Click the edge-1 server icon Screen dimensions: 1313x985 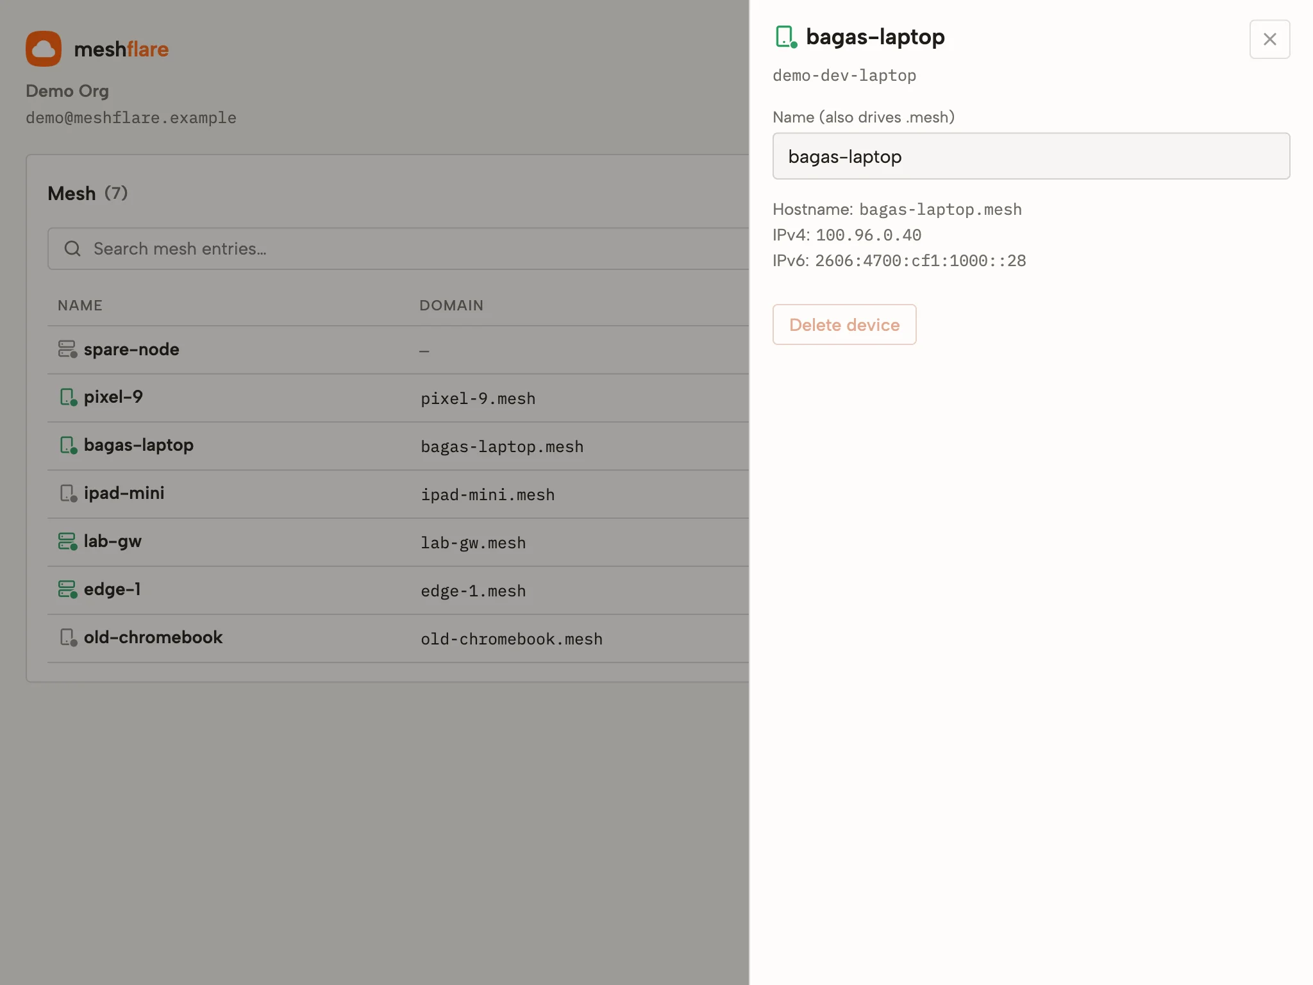(67, 589)
